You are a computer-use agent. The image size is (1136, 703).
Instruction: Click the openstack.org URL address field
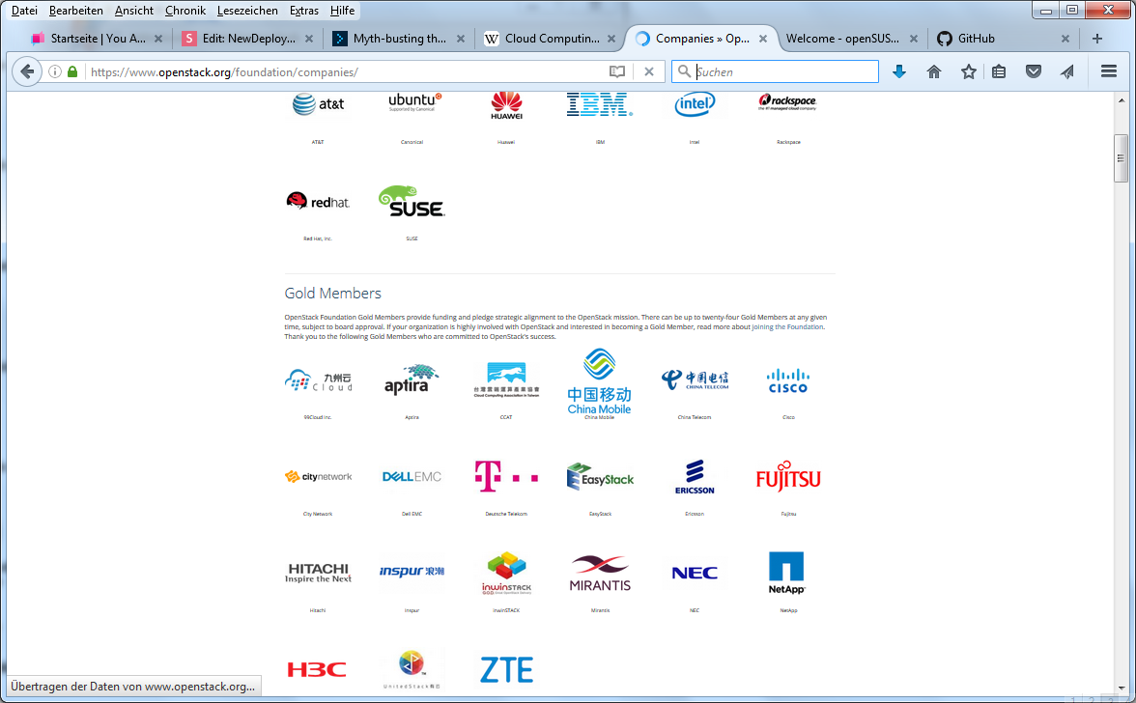344,71
